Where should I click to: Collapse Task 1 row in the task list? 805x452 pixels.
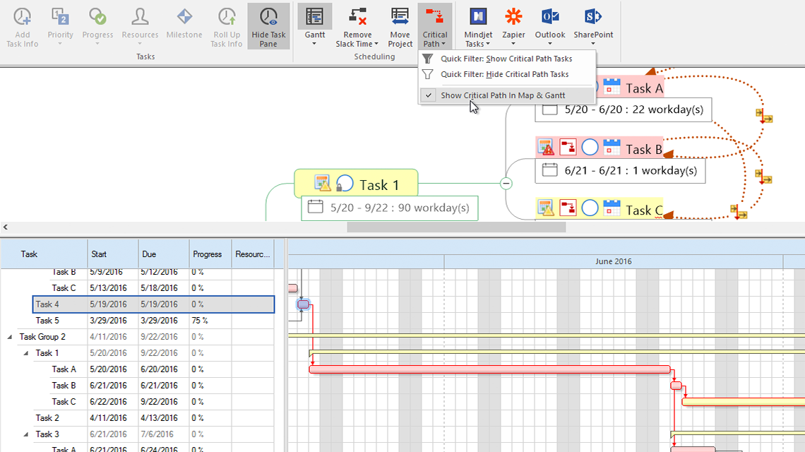pos(25,353)
